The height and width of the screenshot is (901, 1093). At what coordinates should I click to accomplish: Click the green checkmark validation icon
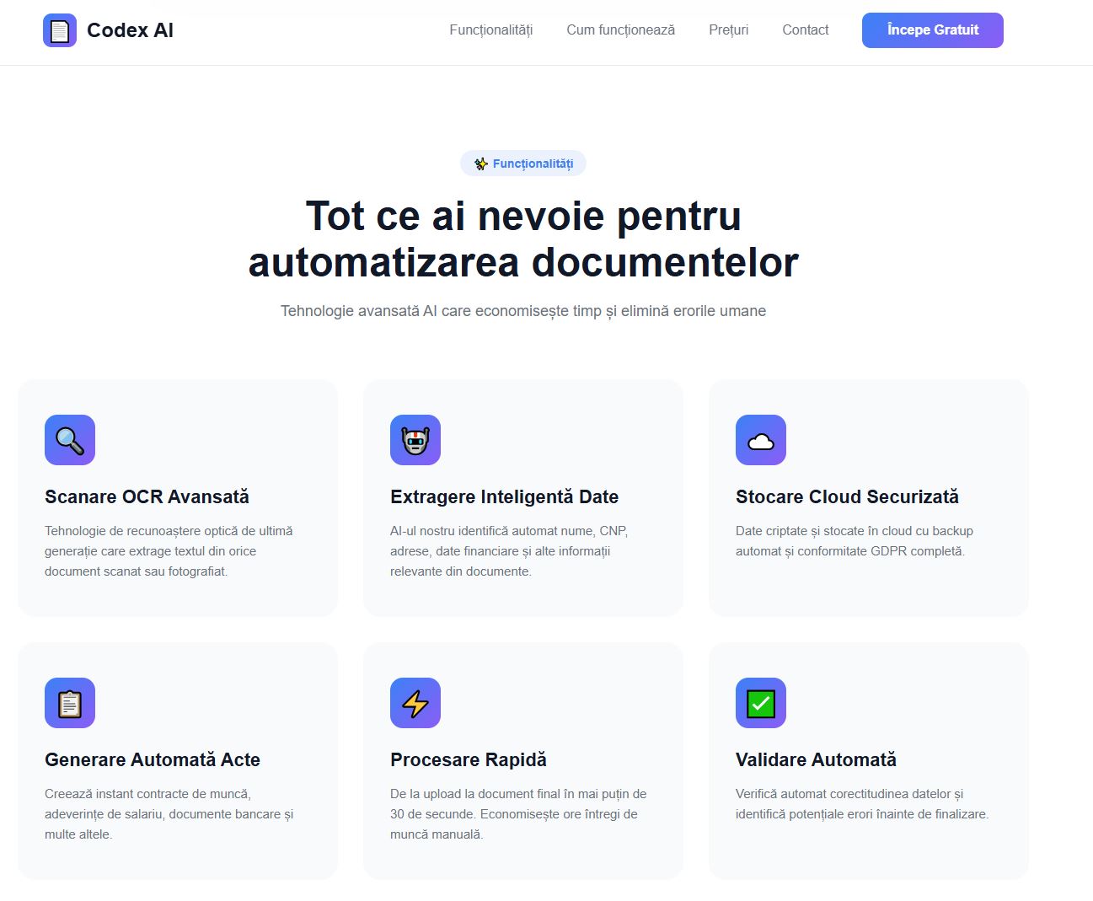(761, 703)
